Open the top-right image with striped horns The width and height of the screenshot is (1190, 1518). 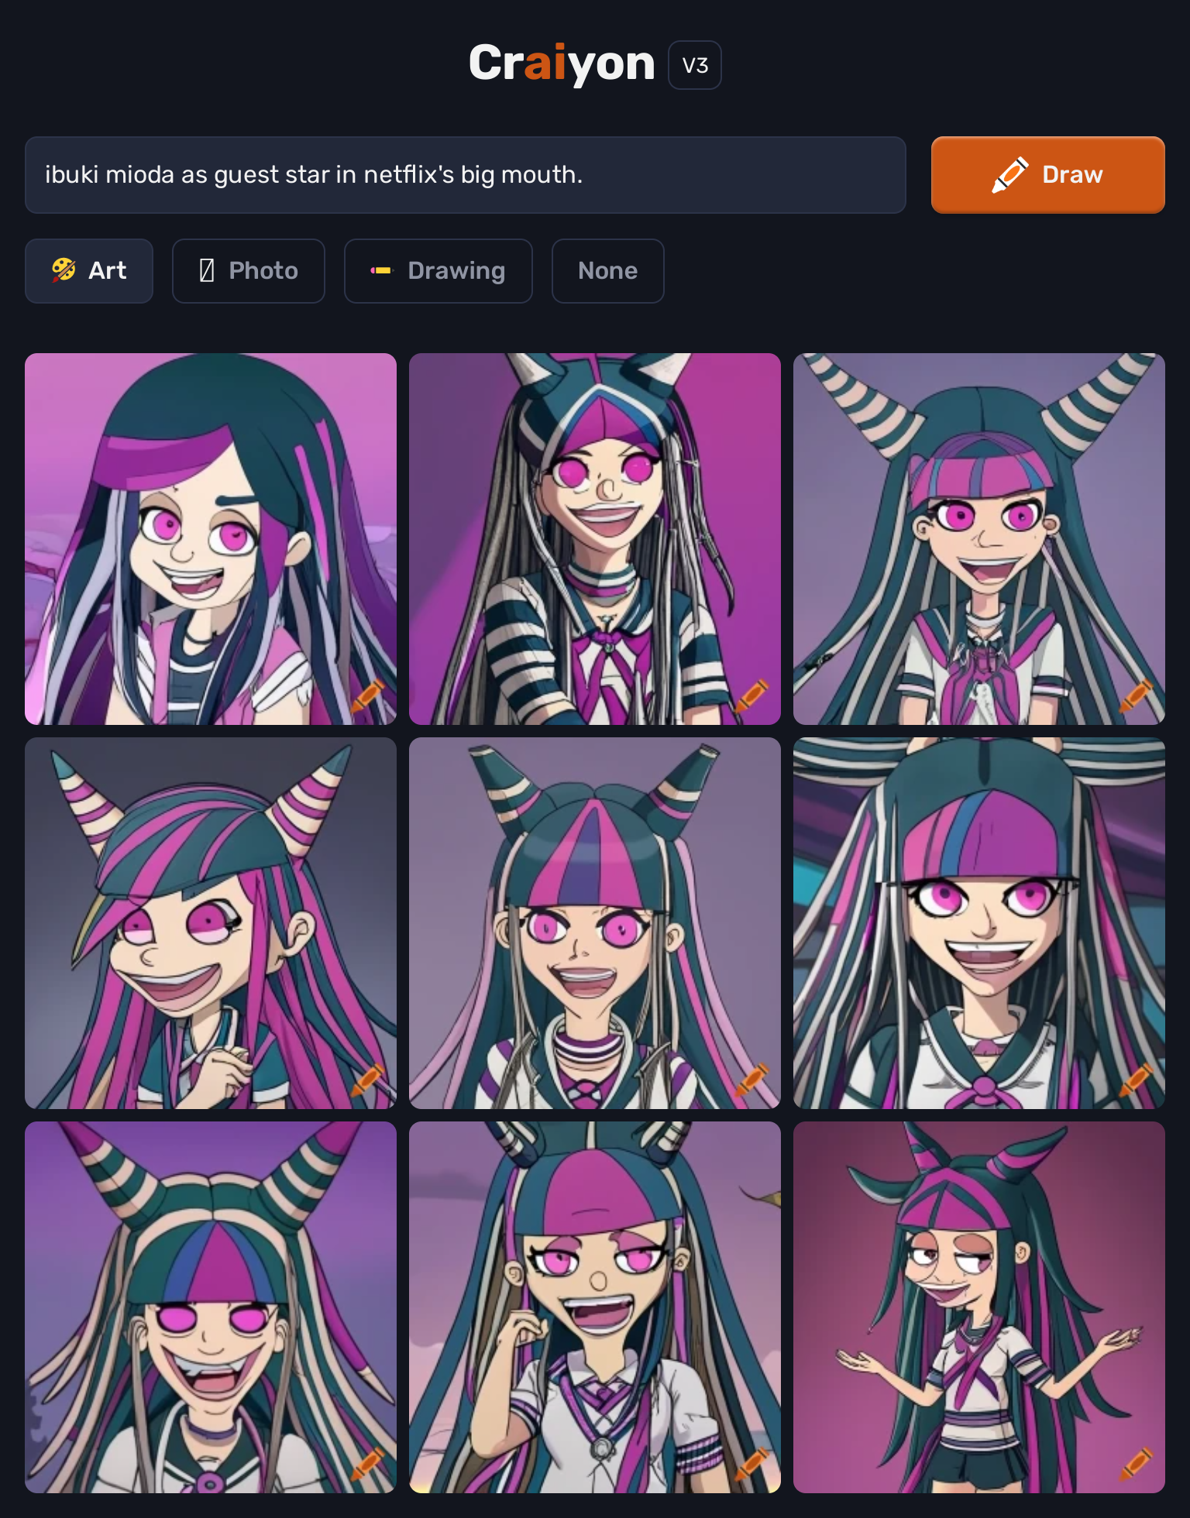pyautogui.click(x=979, y=539)
